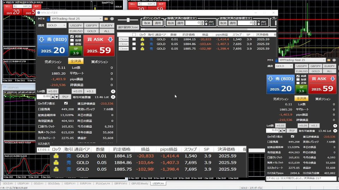Click the 指値 value input field
This screenshot has width=339, height=190.
pos(193,23)
